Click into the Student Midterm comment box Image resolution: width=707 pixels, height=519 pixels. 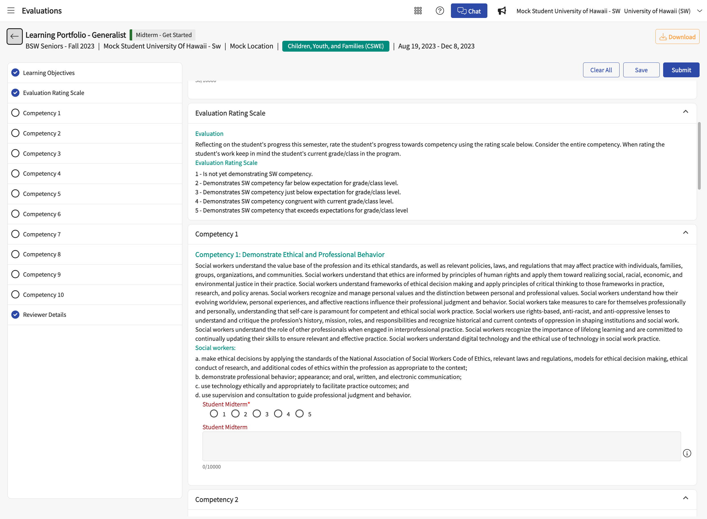pyautogui.click(x=442, y=446)
